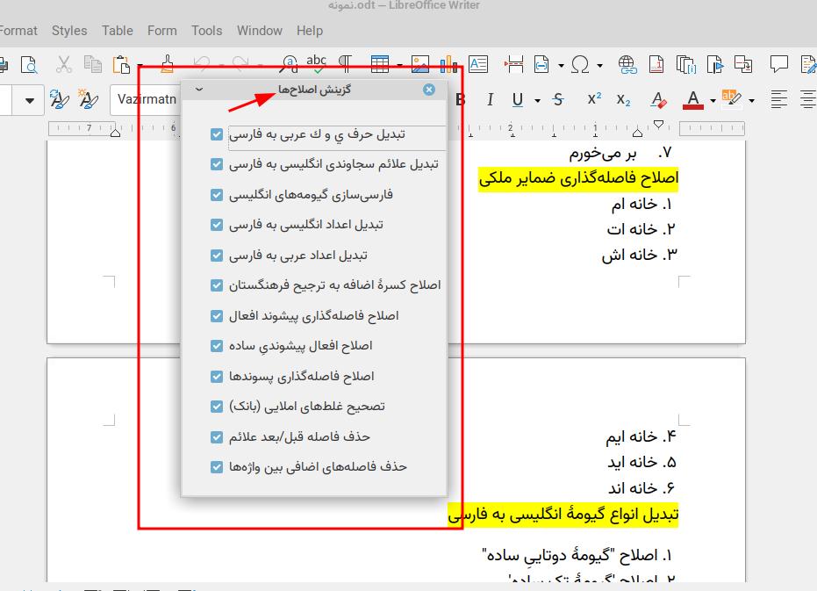Toggle فارسی‌سازی گیومه‌های انگلیسی checkbox
The width and height of the screenshot is (817, 591).
coord(217,195)
